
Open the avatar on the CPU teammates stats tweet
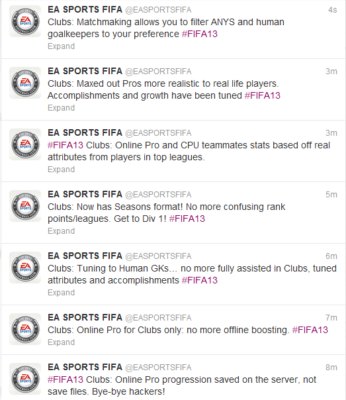(25, 144)
